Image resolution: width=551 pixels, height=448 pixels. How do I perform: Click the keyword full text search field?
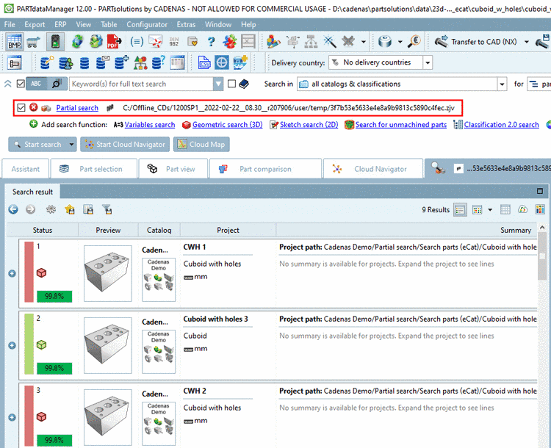[141, 84]
